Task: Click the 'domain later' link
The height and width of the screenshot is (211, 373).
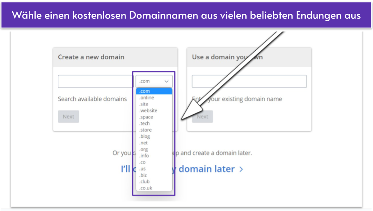Action: coord(206,169)
